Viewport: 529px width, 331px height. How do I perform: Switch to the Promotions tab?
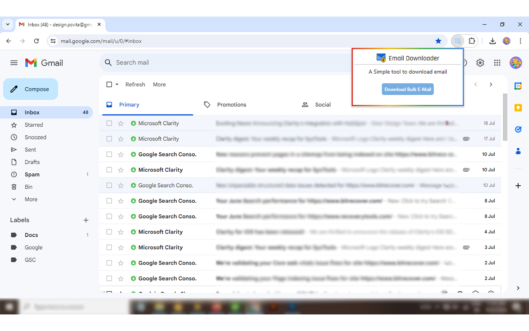[231, 104]
